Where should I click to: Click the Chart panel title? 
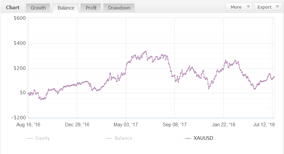13,8
